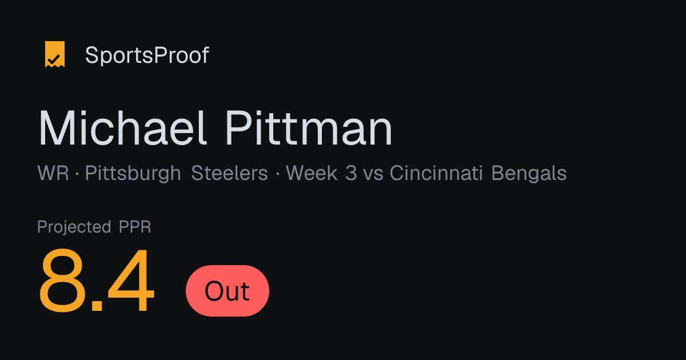This screenshot has width=686, height=360.
Task: Open the SportsProof brand name link
Action: (x=147, y=55)
